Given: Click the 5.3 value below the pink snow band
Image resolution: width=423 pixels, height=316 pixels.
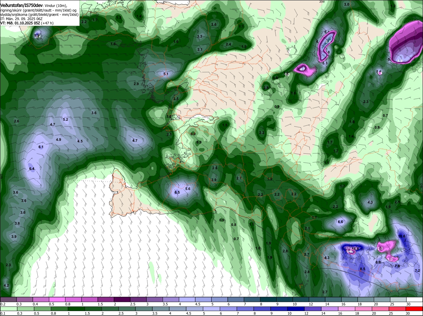Looking at the screenshot, I should click(325, 63).
